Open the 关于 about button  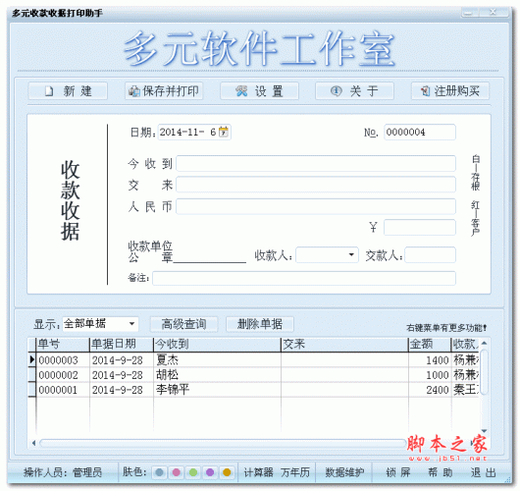(354, 91)
